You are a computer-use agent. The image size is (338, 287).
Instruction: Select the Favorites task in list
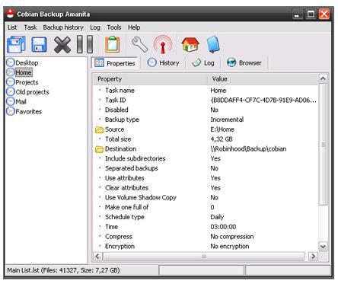[x=28, y=111]
